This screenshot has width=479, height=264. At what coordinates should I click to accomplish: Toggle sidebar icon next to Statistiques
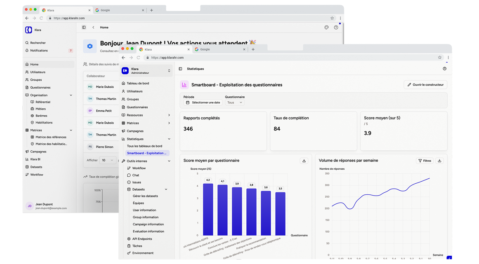click(x=181, y=69)
